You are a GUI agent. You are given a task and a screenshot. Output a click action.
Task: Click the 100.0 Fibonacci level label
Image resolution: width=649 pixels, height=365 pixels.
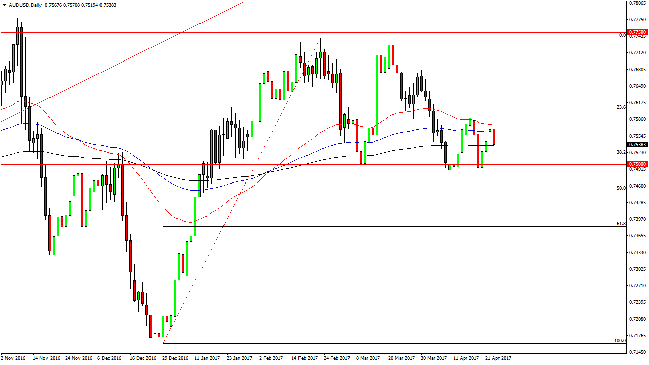pyautogui.click(x=620, y=341)
